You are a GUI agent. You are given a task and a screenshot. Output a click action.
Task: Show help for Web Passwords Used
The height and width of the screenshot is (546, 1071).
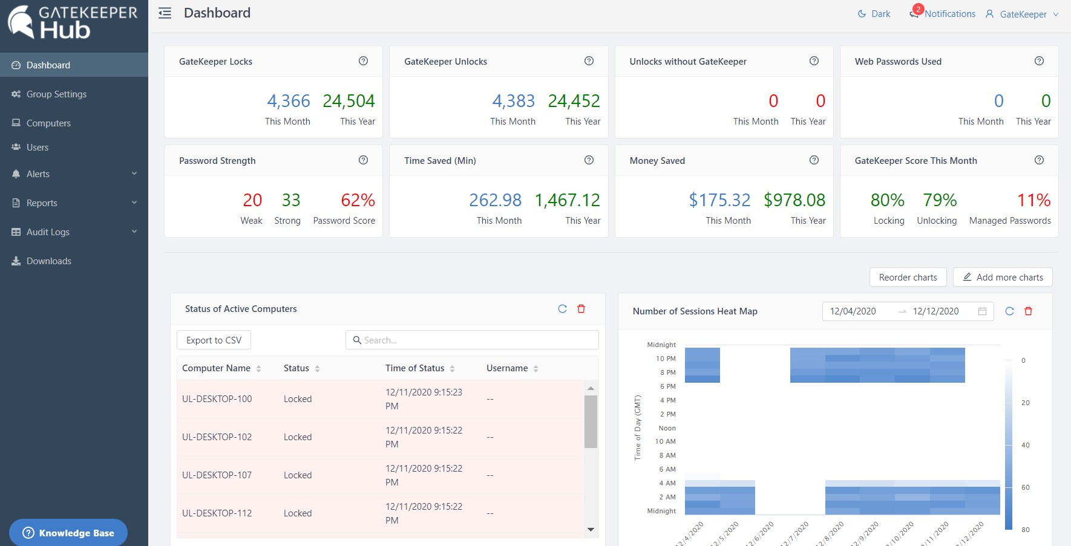[1039, 60]
